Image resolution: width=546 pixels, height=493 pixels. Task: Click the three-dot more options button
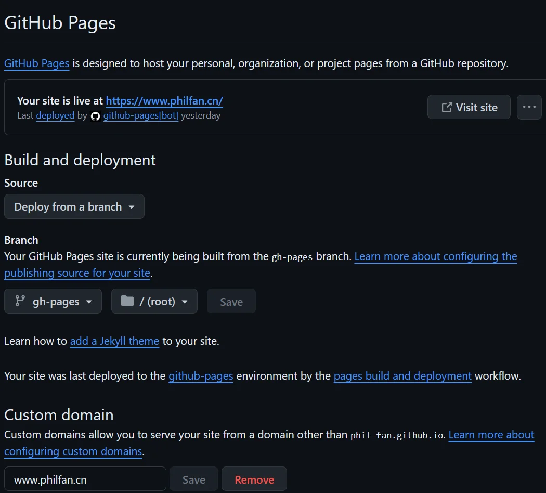click(x=529, y=107)
